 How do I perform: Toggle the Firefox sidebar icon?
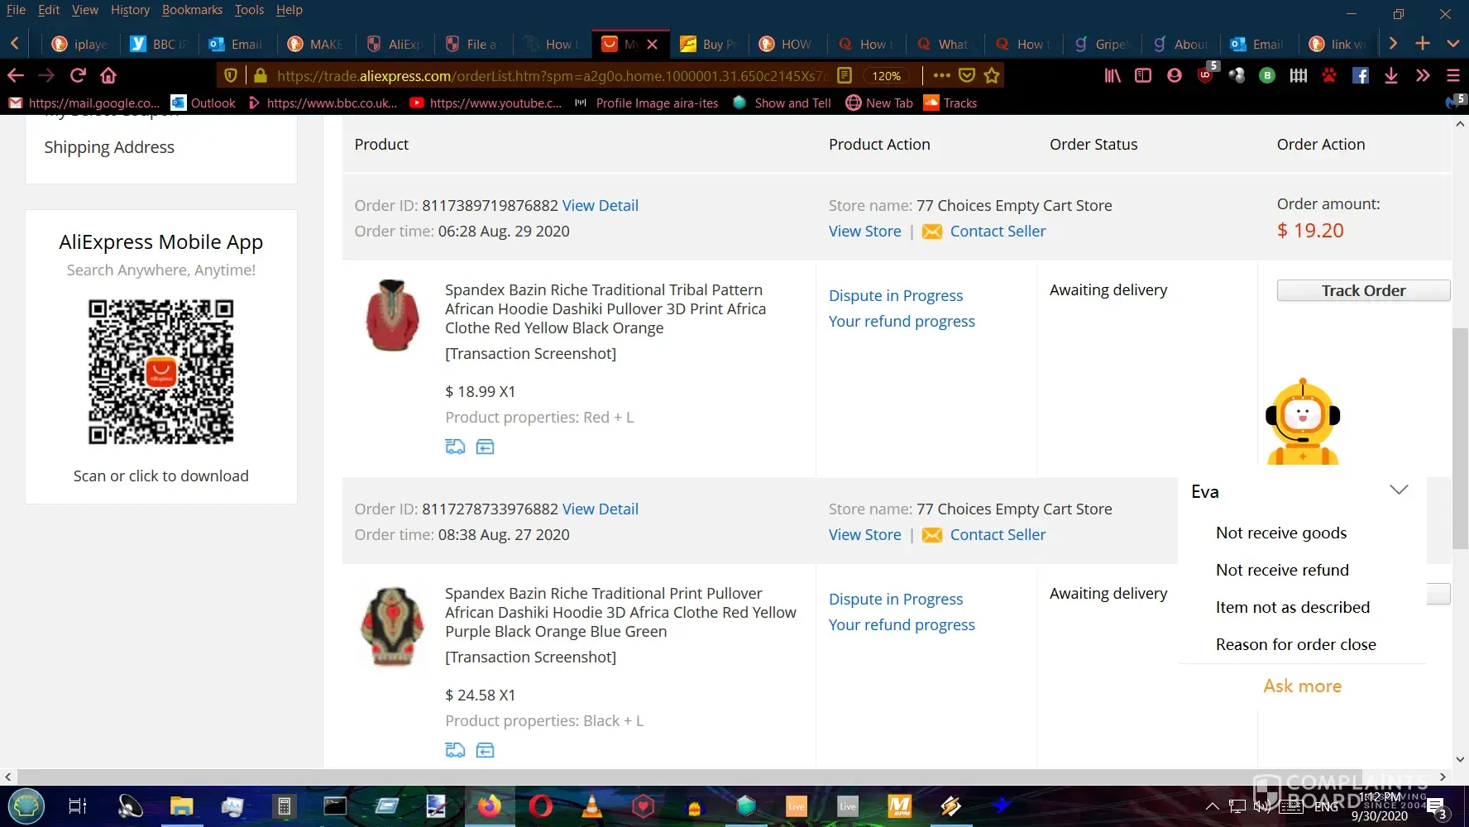[x=1143, y=76]
